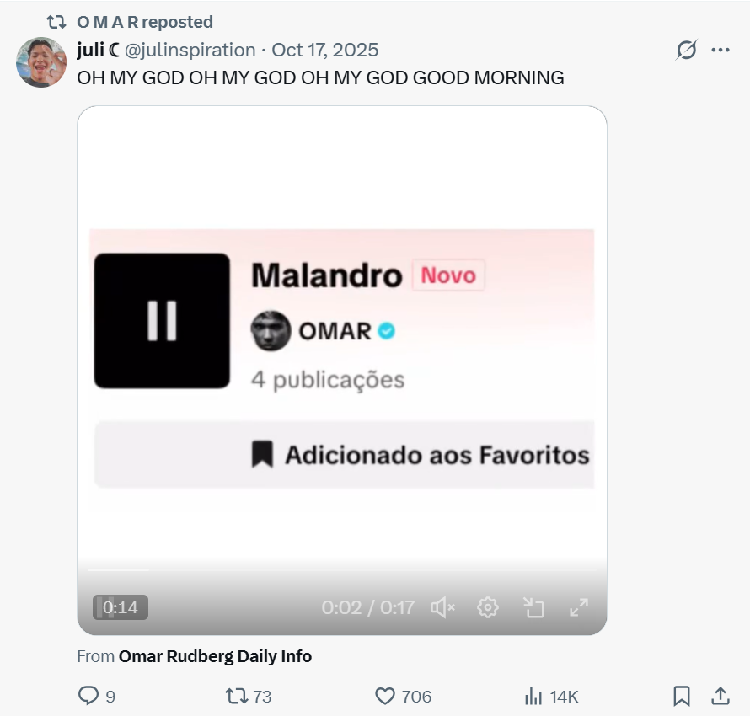Unmute the video sound
Image resolution: width=750 pixels, height=716 pixels.
click(442, 607)
